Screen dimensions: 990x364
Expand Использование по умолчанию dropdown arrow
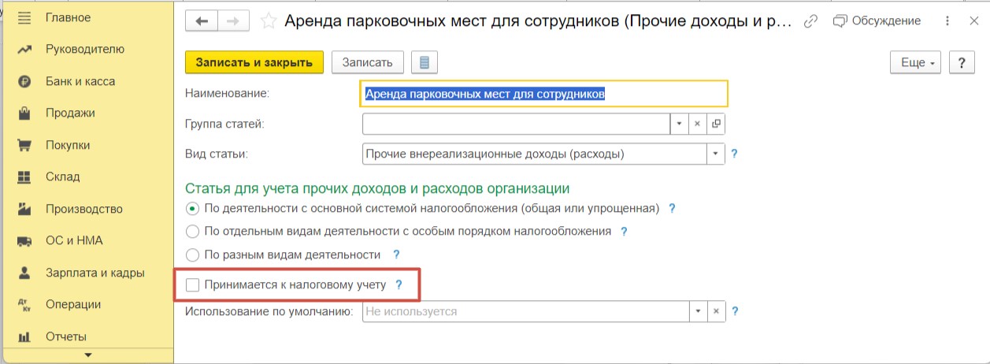coord(698,311)
